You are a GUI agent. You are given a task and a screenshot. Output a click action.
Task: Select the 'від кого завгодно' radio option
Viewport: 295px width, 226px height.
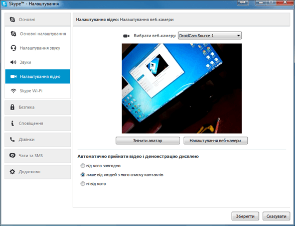[x=83, y=166]
